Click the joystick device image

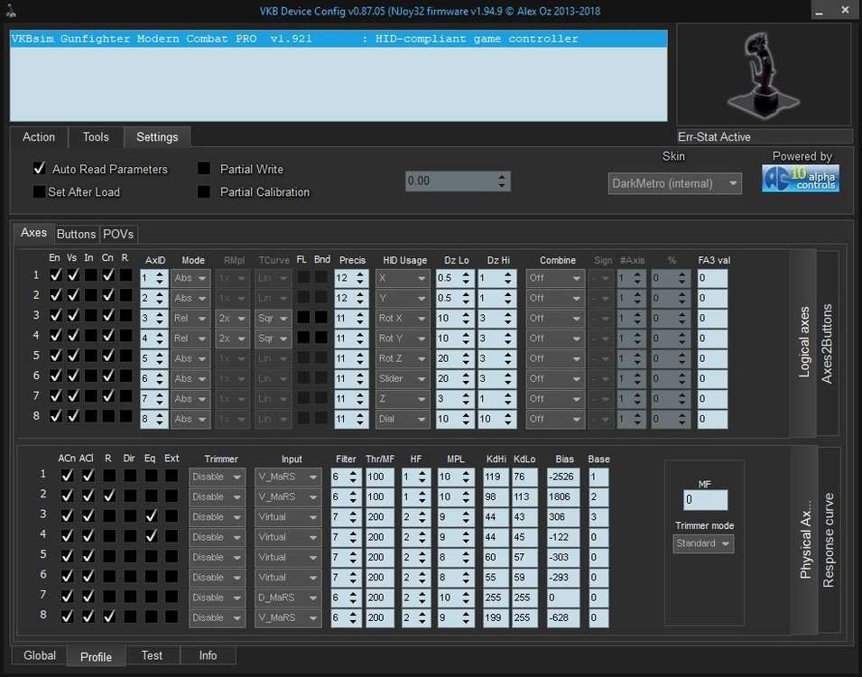pyautogui.click(x=764, y=74)
